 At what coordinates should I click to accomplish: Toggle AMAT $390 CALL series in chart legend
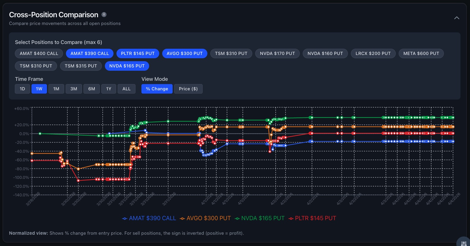149,218
